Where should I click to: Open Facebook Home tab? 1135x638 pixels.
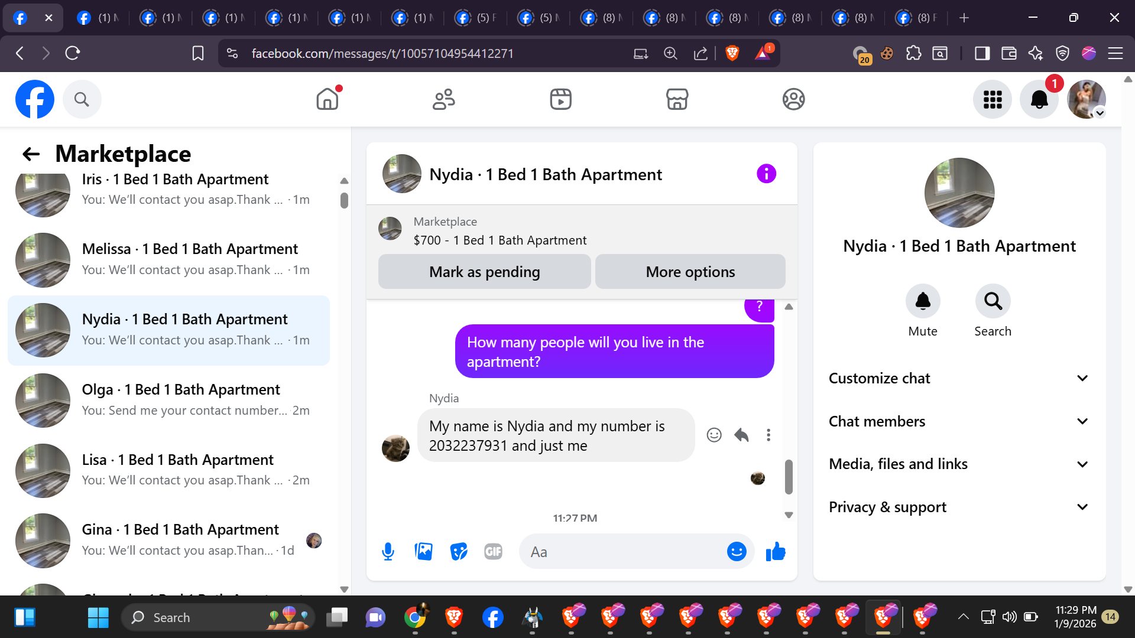[x=327, y=99]
